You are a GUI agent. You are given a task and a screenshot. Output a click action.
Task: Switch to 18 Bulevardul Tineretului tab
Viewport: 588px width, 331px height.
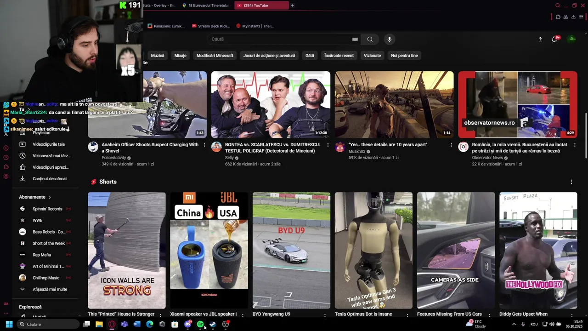point(206,6)
